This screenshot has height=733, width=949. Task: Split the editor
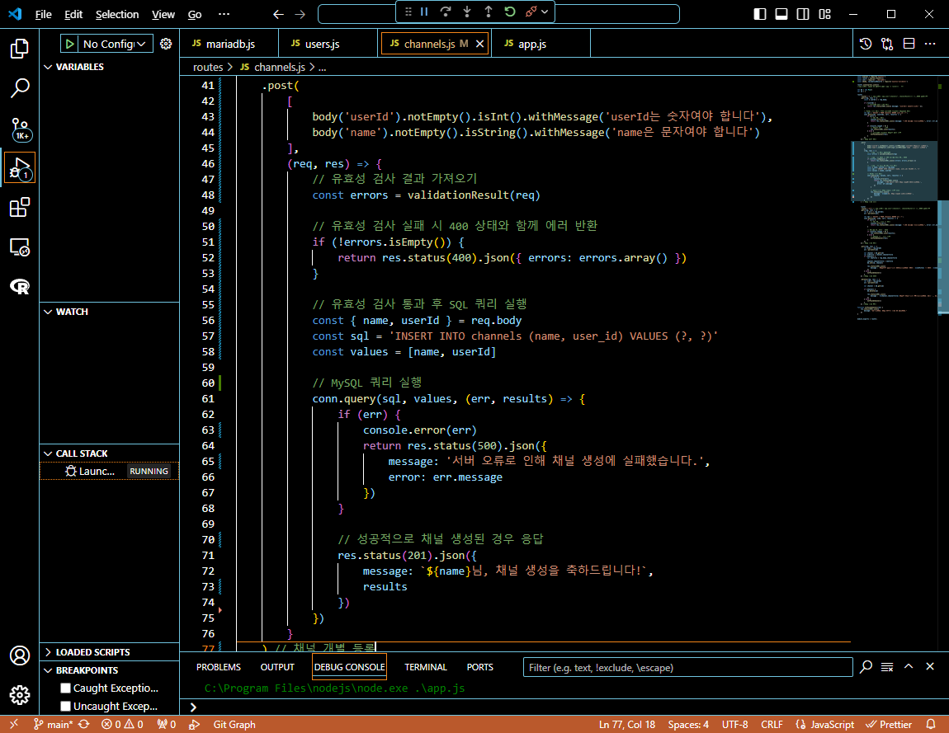[909, 44]
